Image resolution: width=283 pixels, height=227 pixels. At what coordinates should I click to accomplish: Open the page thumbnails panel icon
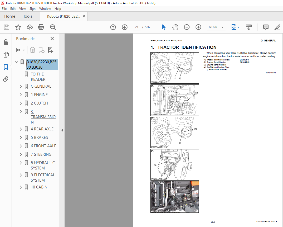coord(6,55)
